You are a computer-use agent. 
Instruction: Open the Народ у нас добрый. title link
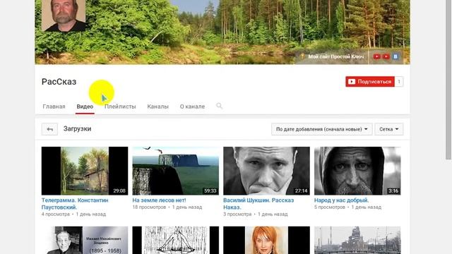pos(342,200)
